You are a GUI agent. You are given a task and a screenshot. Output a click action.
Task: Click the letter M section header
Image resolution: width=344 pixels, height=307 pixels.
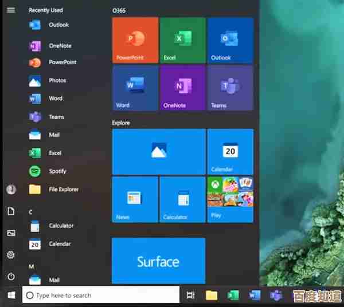[32, 266]
